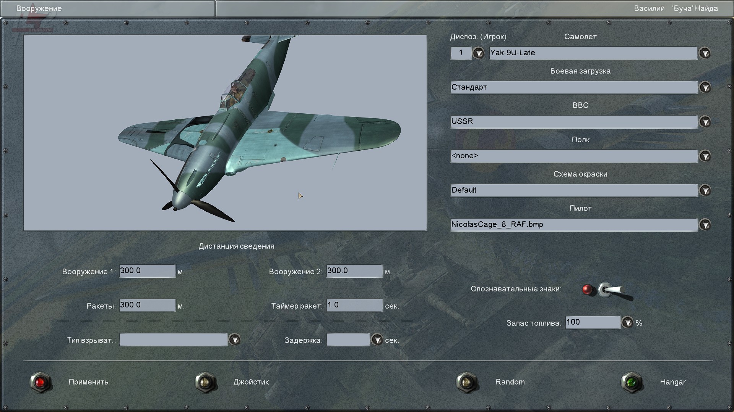Click the Hangar text label

[x=672, y=382]
